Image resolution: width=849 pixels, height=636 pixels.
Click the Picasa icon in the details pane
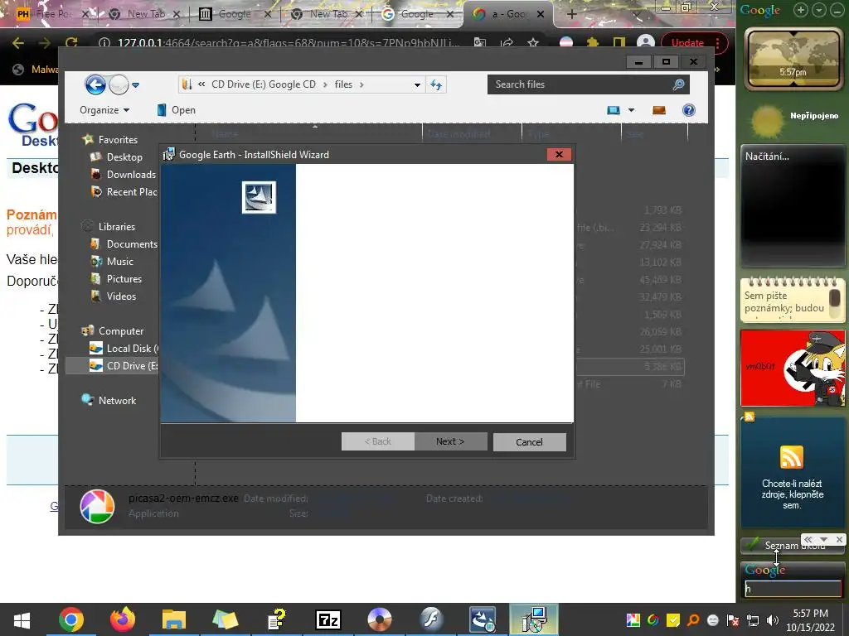tap(98, 507)
